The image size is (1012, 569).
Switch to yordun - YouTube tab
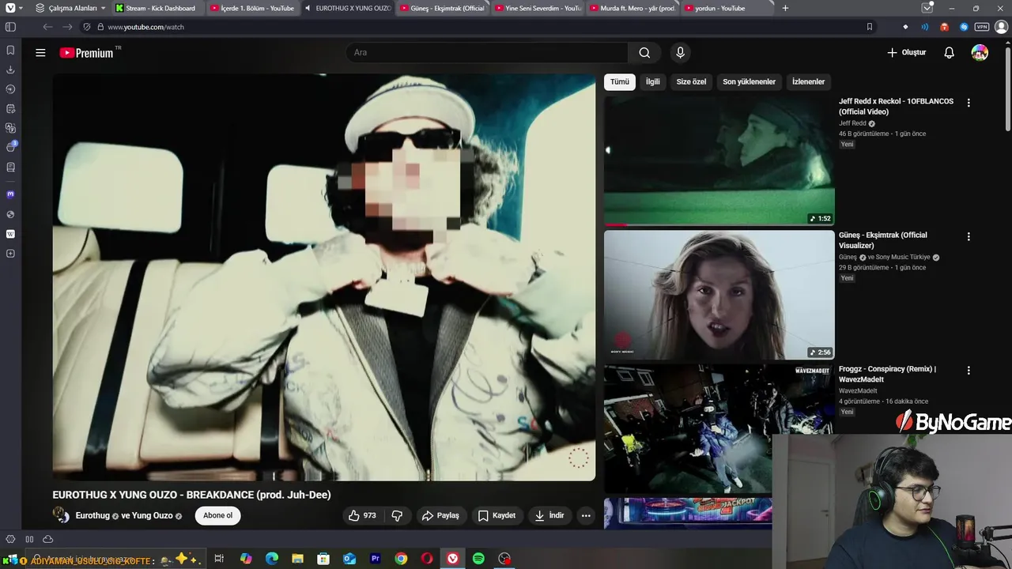tap(727, 8)
